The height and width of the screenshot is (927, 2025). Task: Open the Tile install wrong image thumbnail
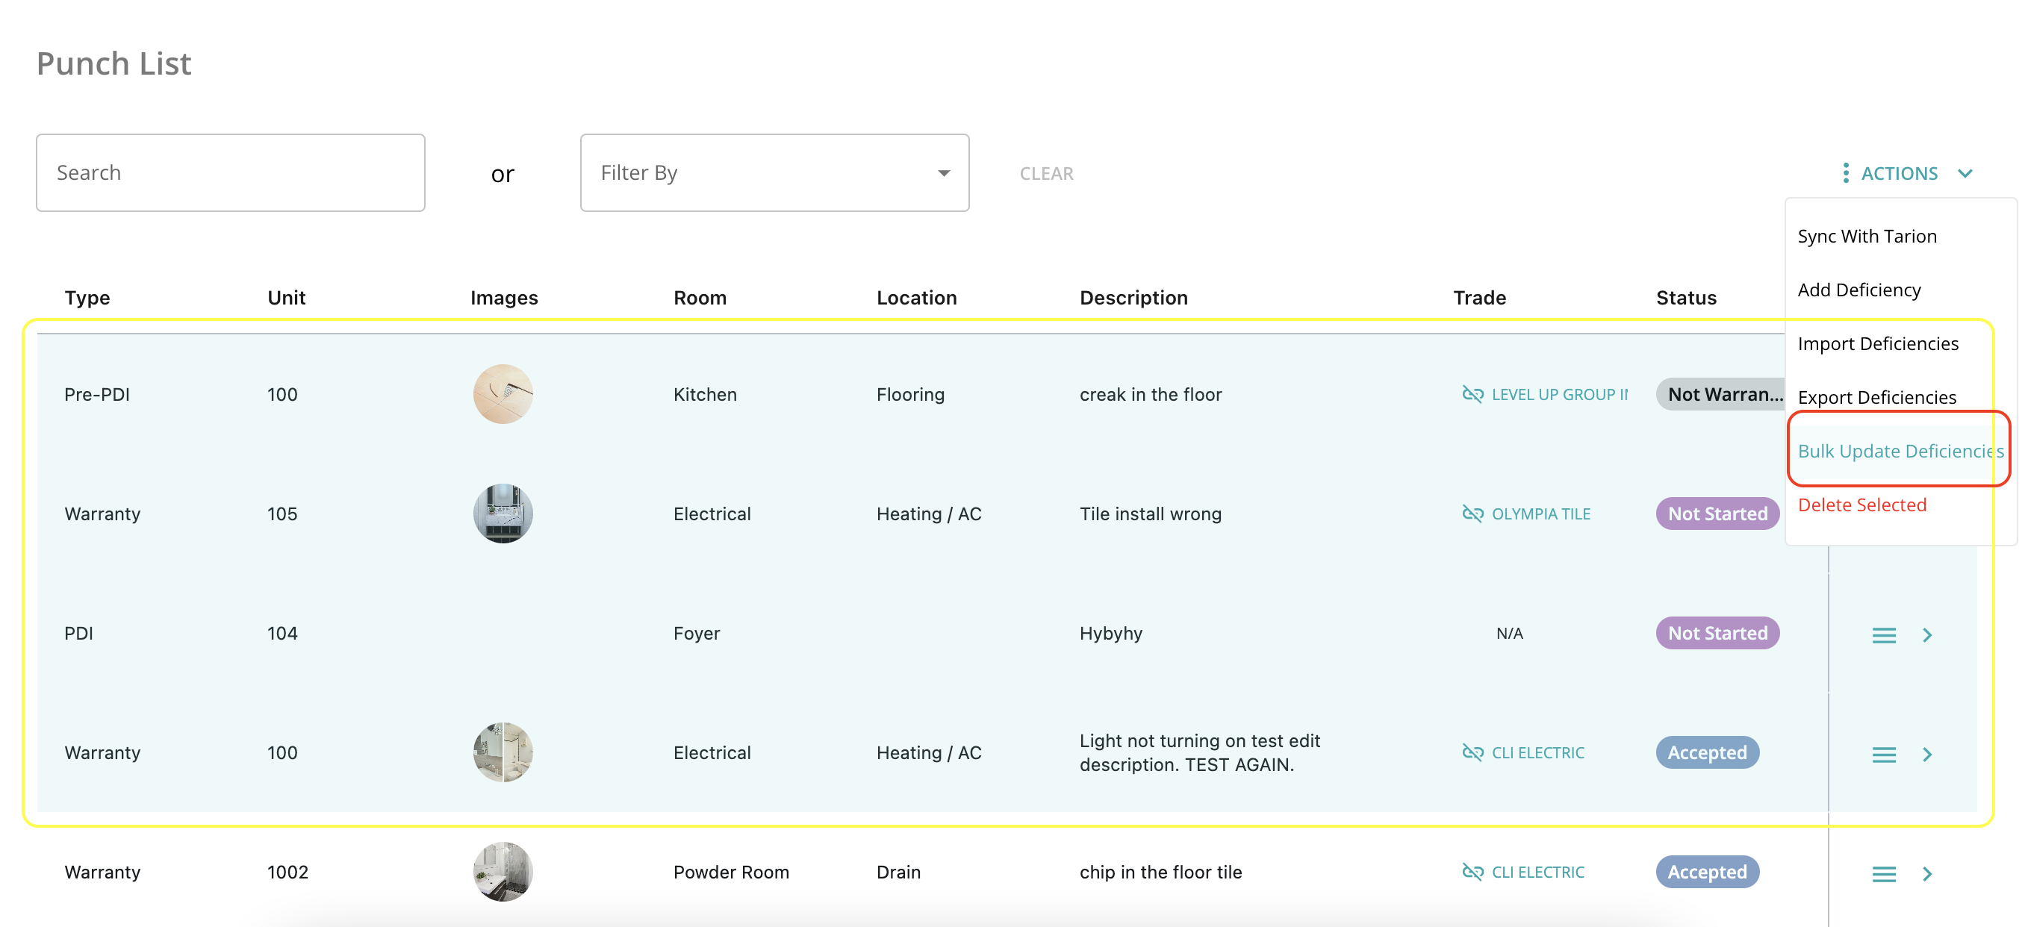pos(503,514)
